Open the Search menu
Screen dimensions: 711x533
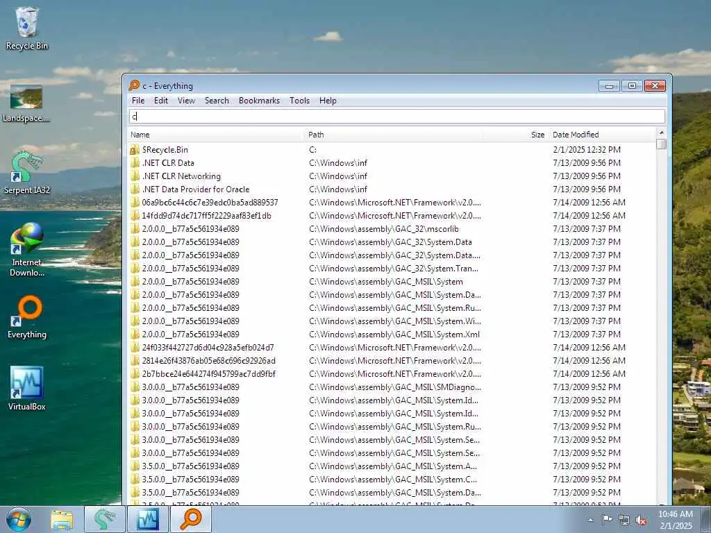pyautogui.click(x=217, y=101)
